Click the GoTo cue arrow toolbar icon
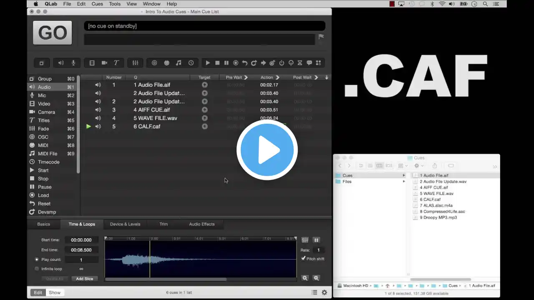The width and height of the screenshot is (534, 300). click(263, 63)
